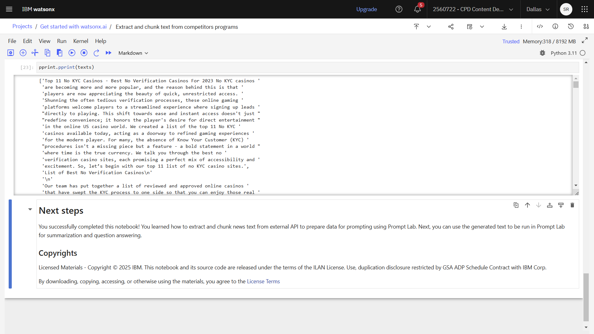Viewport: 594px width, 334px height.
Task: Toggle the notification bell icon
Action: (x=417, y=9)
